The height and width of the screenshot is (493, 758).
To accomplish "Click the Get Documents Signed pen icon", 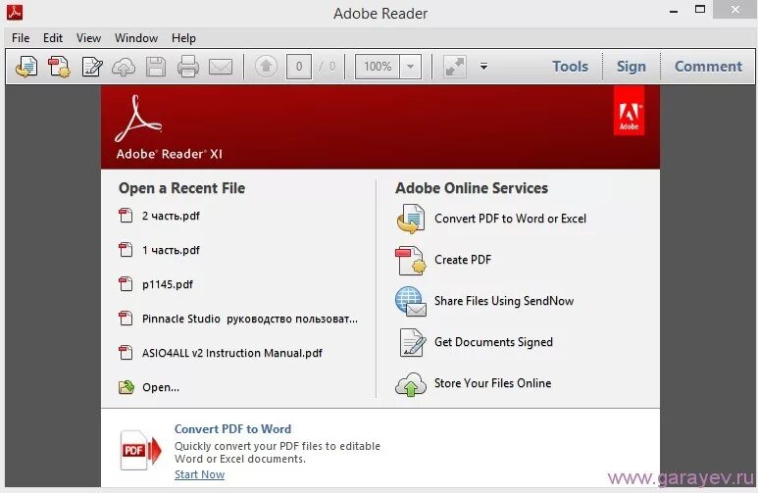I will point(413,342).
